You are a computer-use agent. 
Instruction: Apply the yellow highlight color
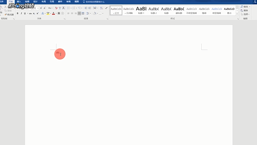pos(48,13)
